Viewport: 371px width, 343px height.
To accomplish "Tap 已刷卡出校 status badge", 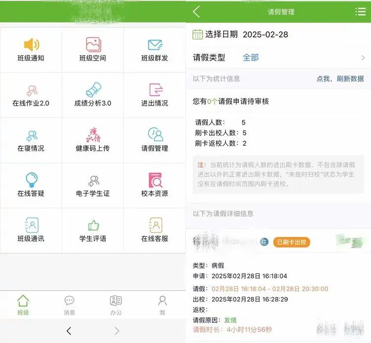I will coord(291,242).
